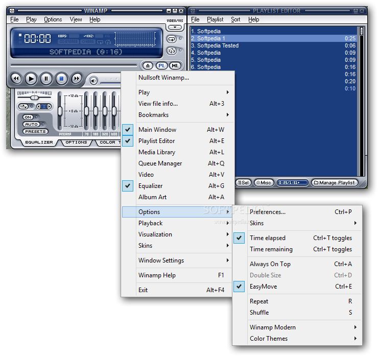Click the crossfade icon button in equalizer
Screen dimensions: 378x356
(x=23, y=106)
